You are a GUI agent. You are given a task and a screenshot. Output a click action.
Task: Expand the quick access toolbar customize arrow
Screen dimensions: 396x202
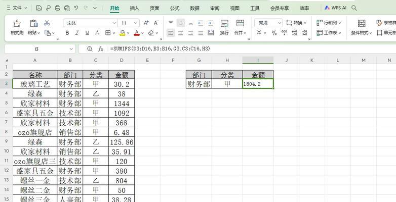(95, 8)
